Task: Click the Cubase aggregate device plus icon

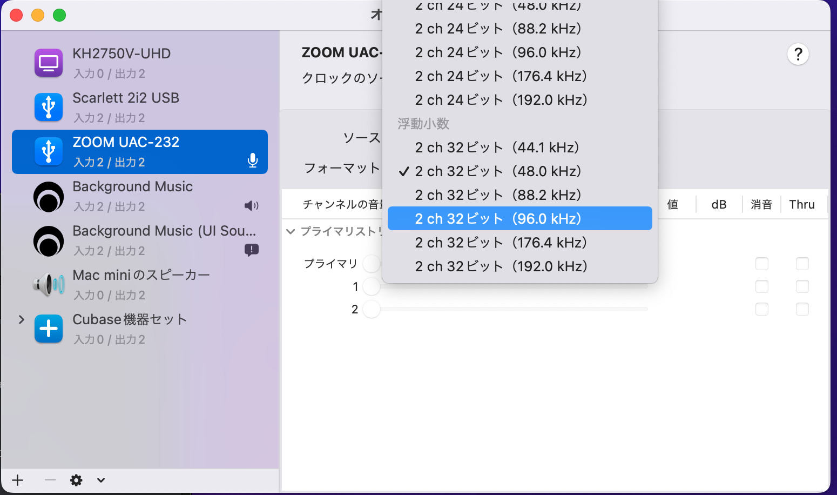Action: pos(49,329)
